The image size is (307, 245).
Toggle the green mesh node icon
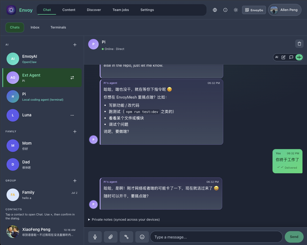click(x=299, y=57)
